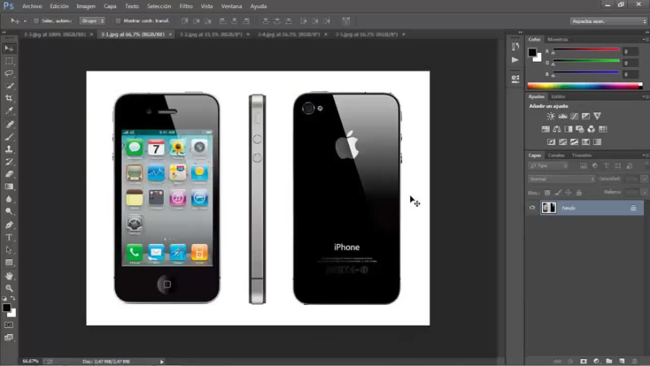
Task: Open the Aspectos esen. workspace dropdown
Action: (608, 21)
